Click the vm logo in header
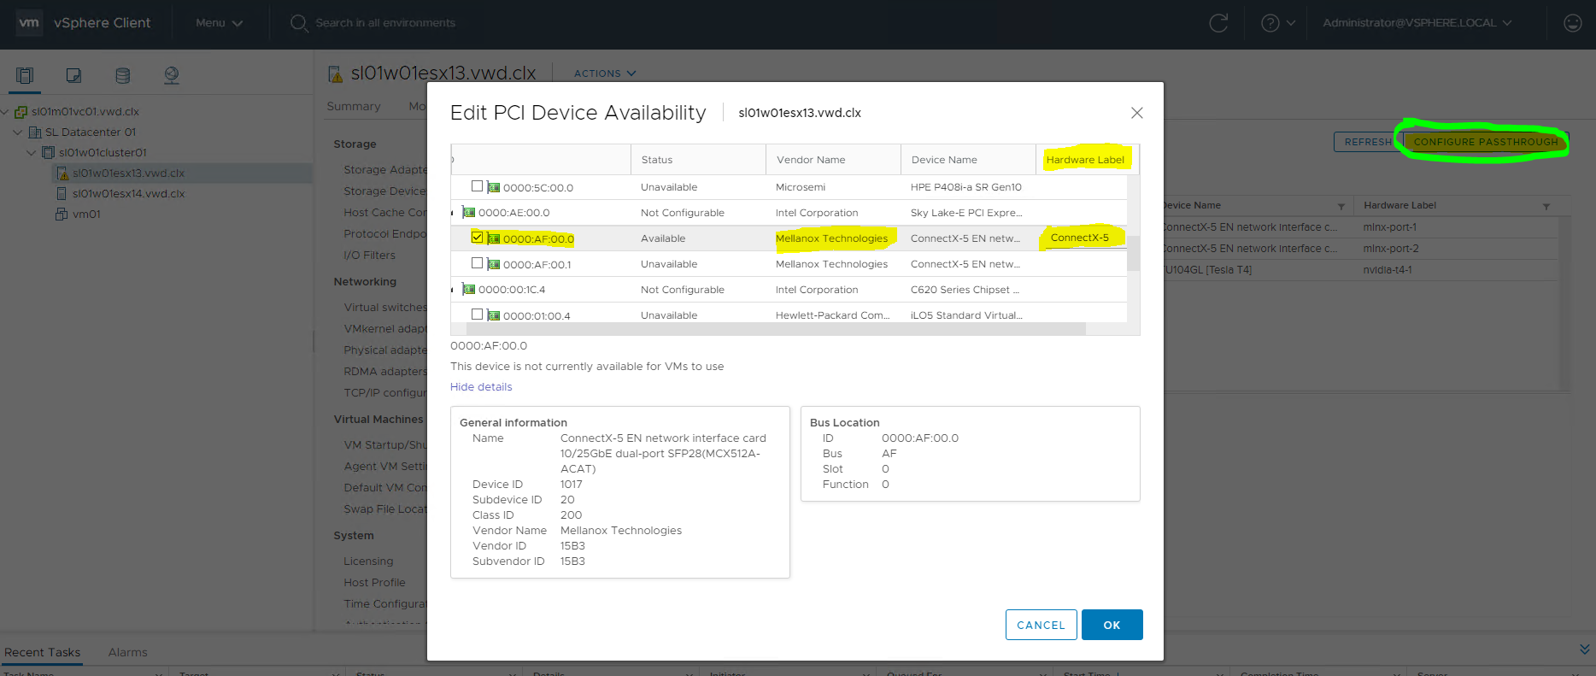 coord(29,23)
